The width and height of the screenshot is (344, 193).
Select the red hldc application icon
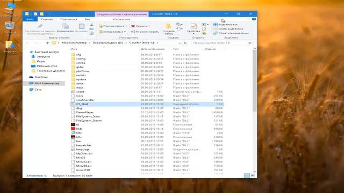click(x=73, y=129)
